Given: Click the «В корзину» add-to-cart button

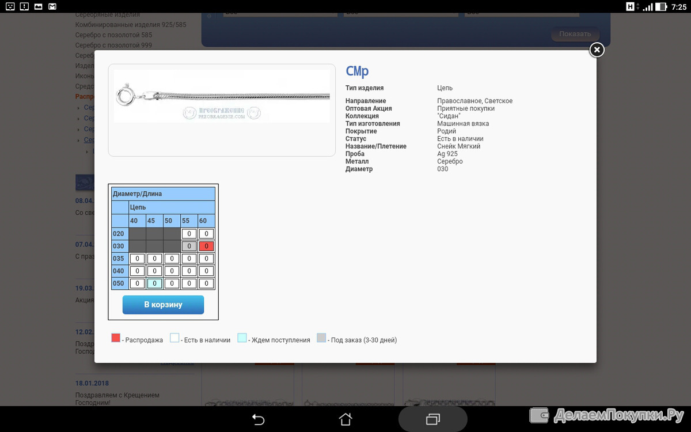Looking at the screenshot, I should [x=163, y=305].
